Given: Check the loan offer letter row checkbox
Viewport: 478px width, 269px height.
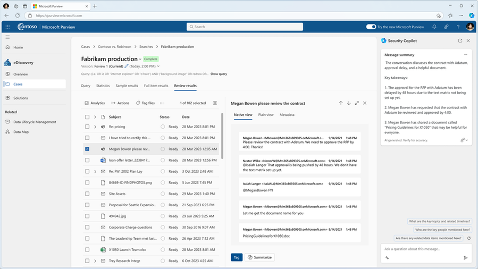Looking at the screenshot, I should (x=87, y=160).
